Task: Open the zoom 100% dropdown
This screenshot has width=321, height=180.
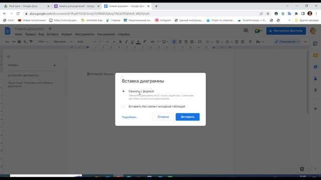Action: (x=43, y=42)
